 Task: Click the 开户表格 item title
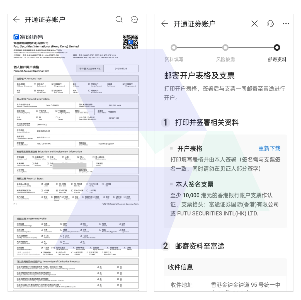tap(190, 149)
